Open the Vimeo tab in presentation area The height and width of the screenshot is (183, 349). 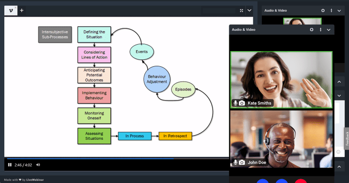tap(10, 10)
